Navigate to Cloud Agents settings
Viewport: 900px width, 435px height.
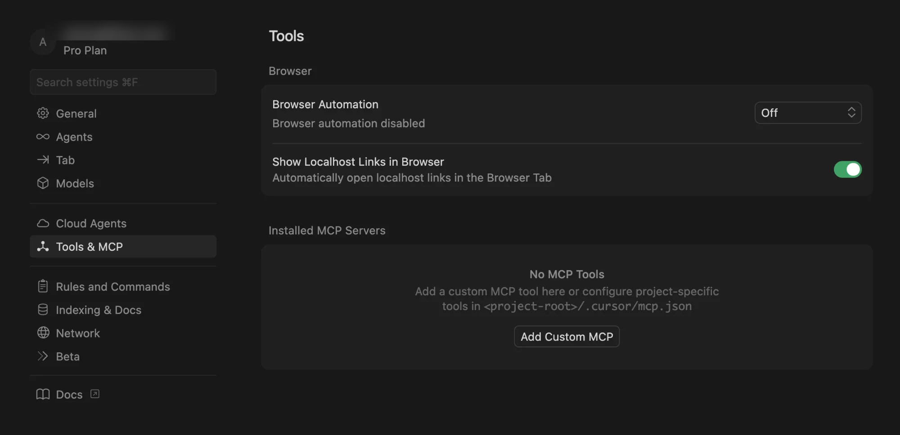[90, 223]
